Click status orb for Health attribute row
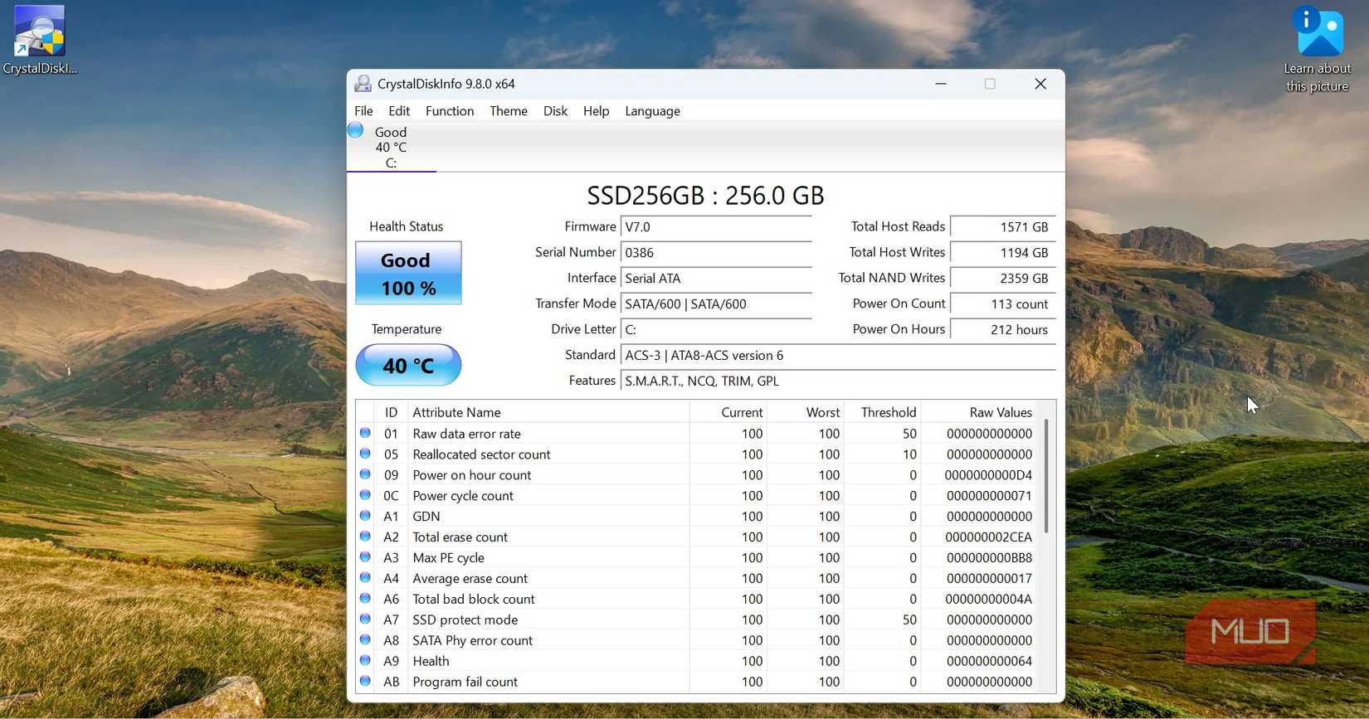The height and width of the screenshot is (719, 1369). click(365, 661)
